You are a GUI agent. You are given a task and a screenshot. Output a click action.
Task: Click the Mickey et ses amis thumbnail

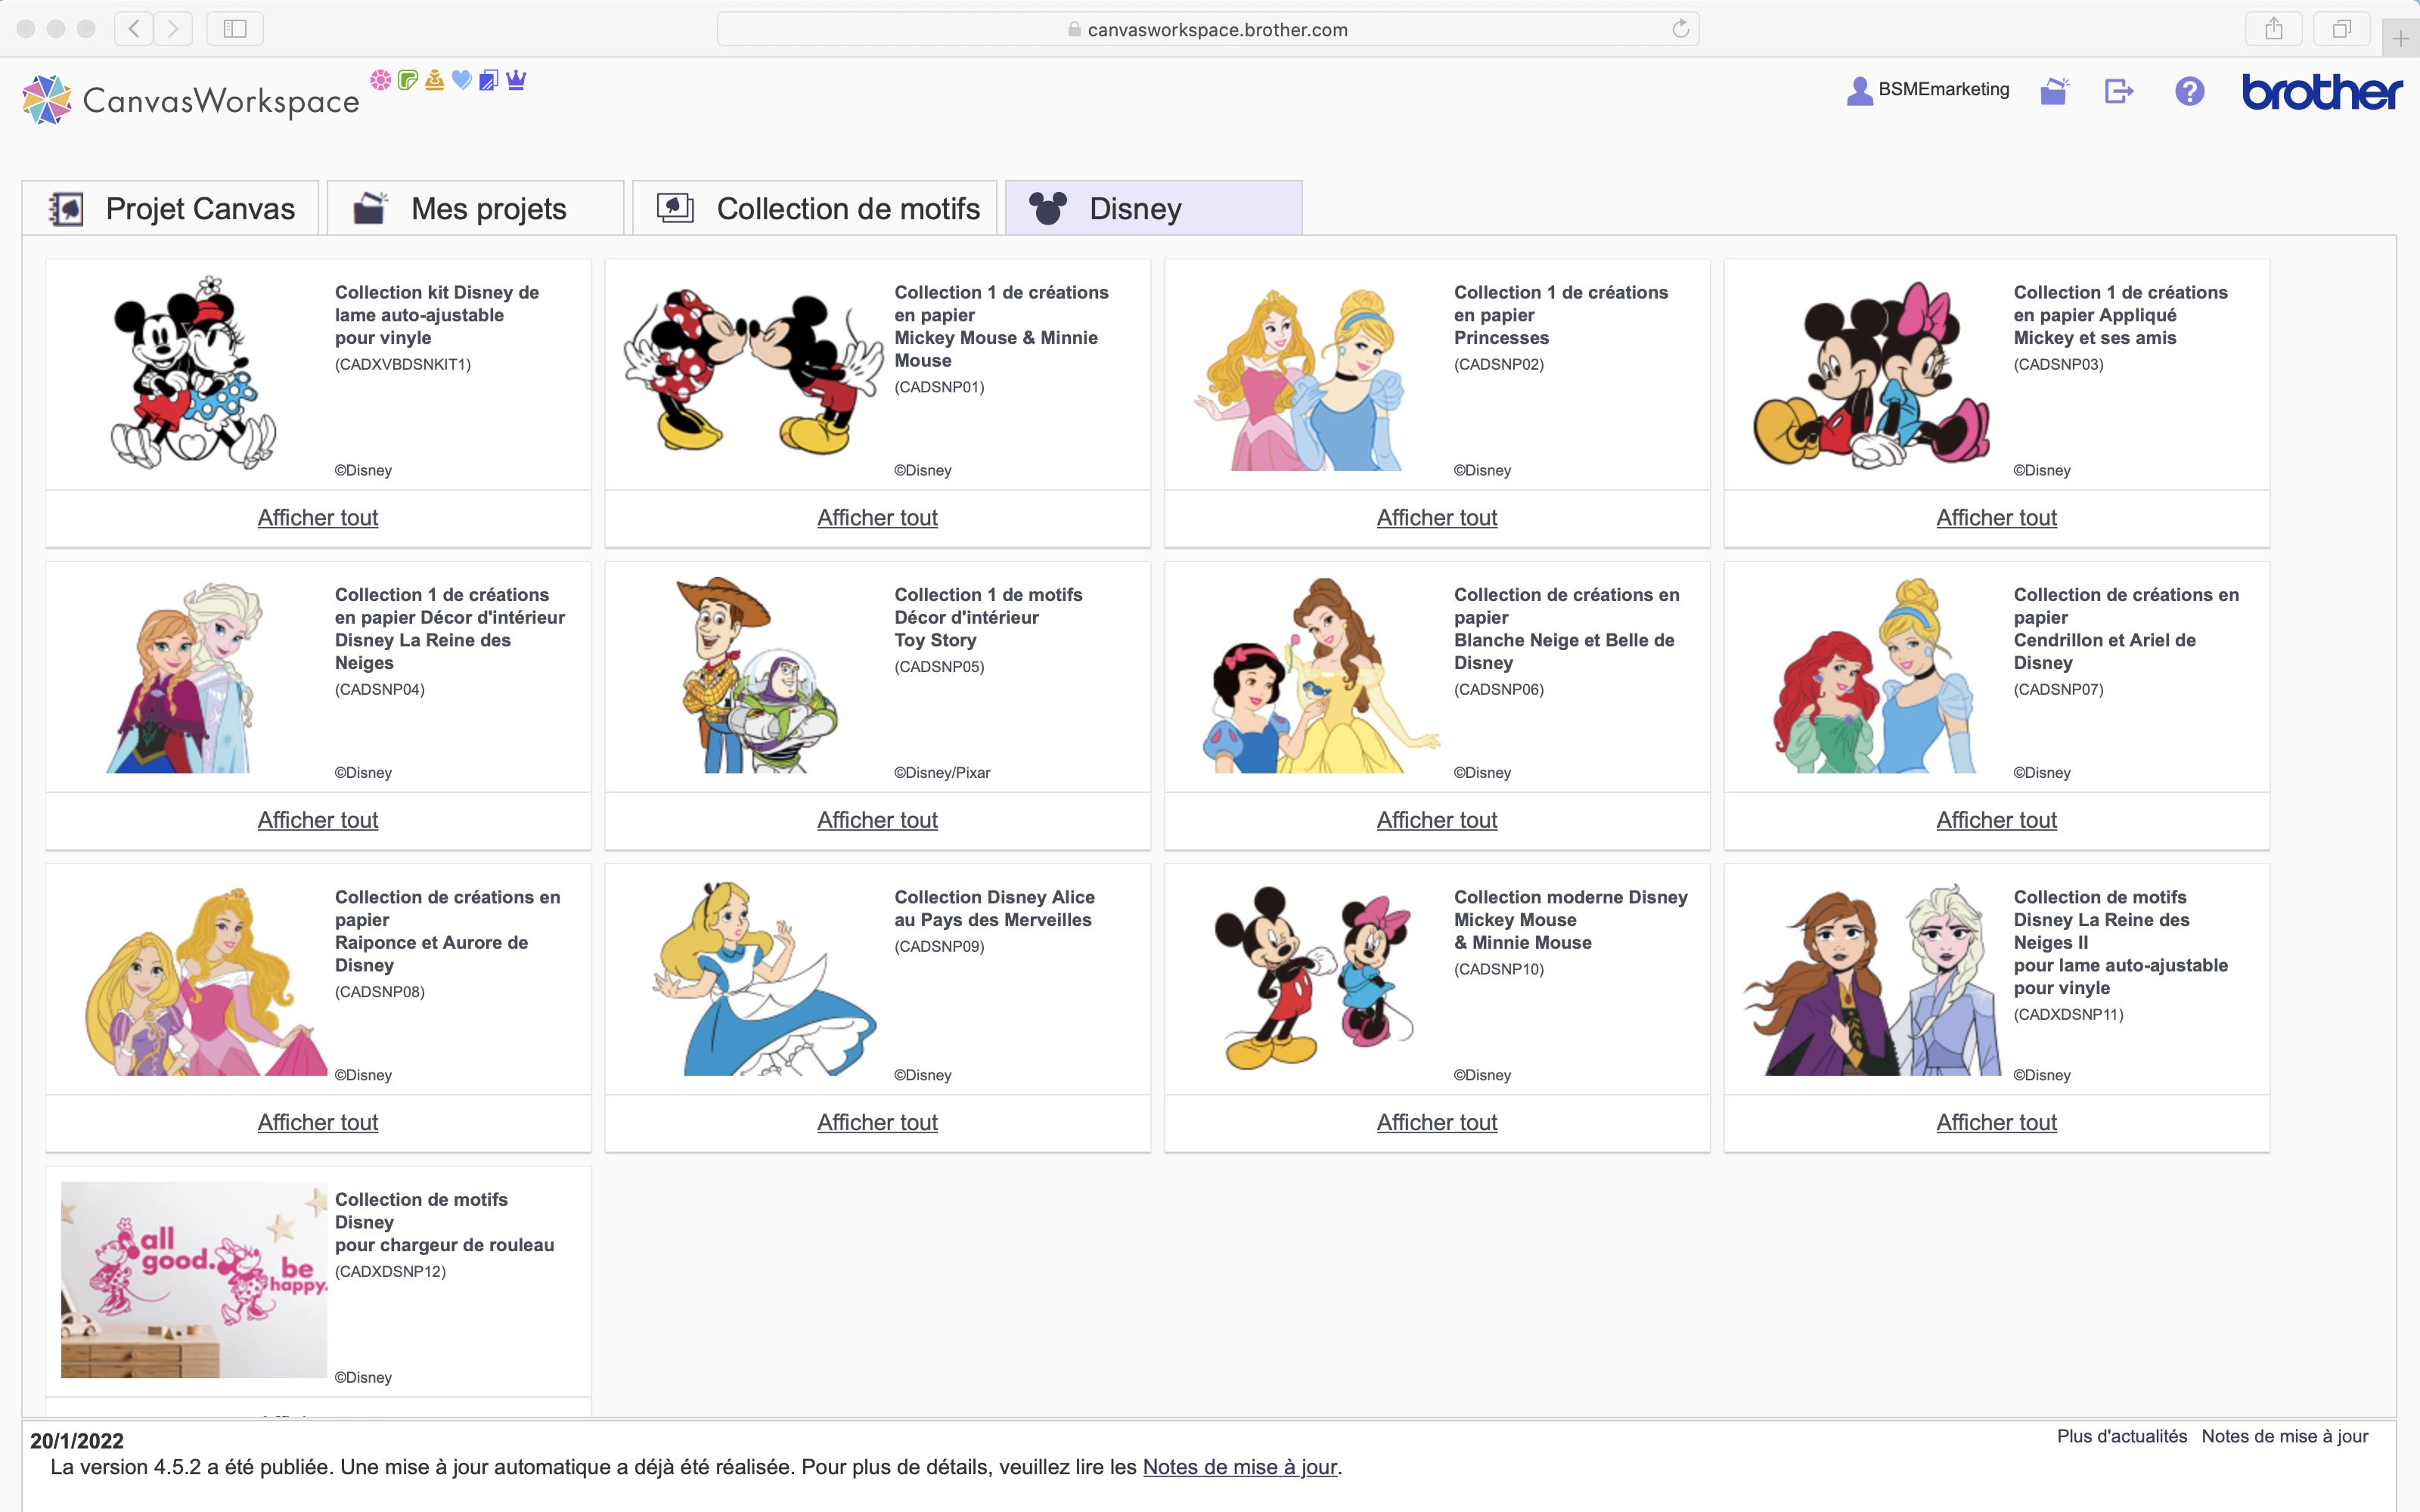point(1872,374)
